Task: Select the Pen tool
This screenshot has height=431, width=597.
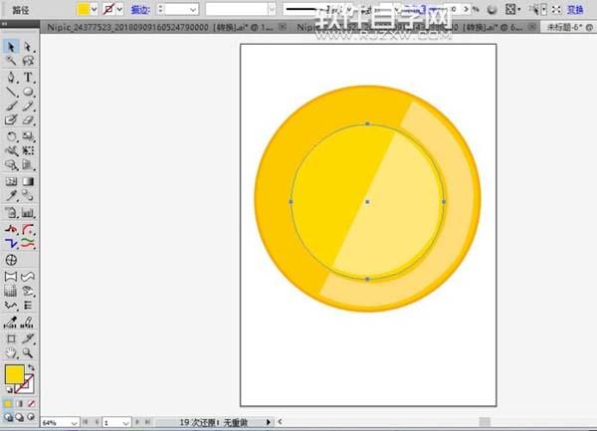Action: (11, 78)
